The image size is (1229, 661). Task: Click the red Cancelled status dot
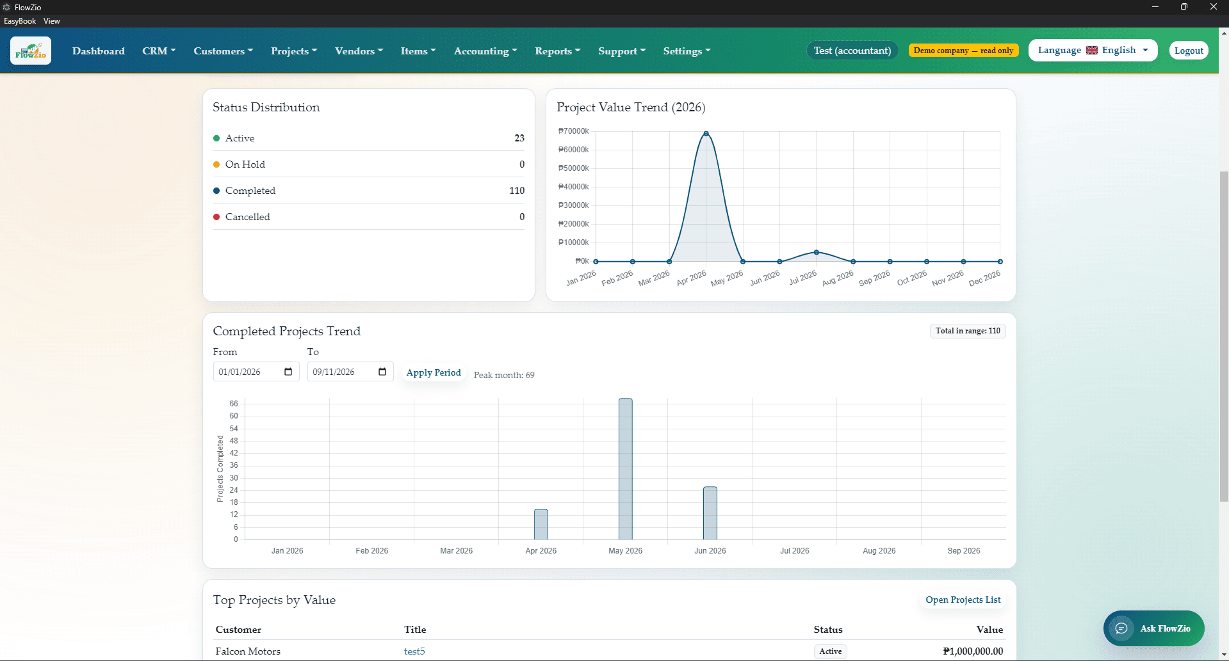216,217
